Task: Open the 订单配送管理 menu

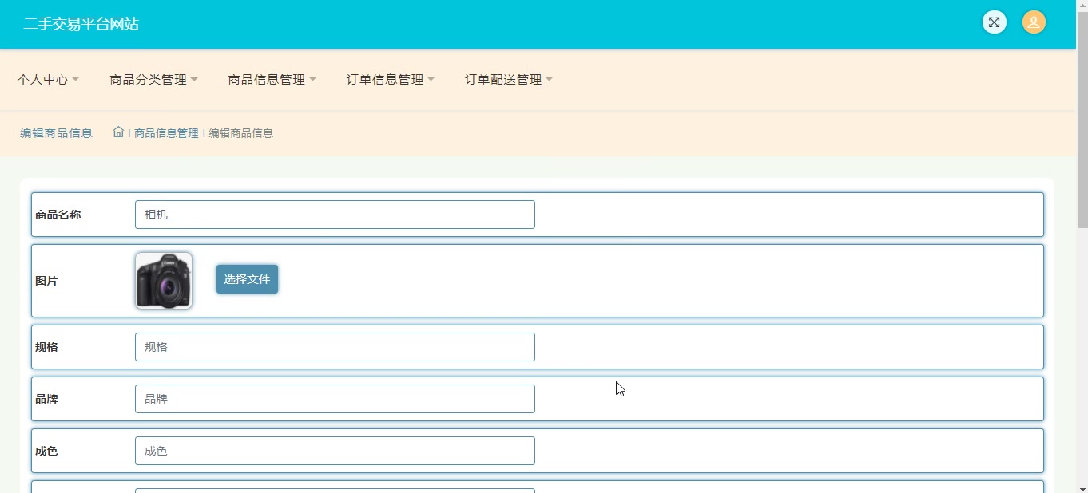Action: pyautogui.click(x=508, y=80)
